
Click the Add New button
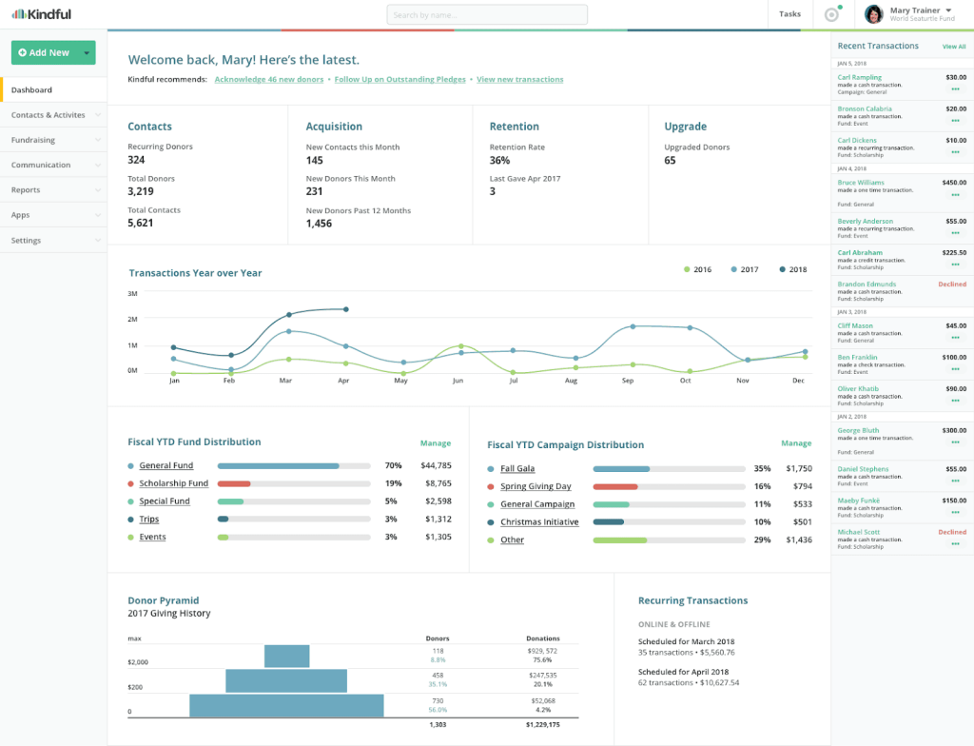click(46, 53)
